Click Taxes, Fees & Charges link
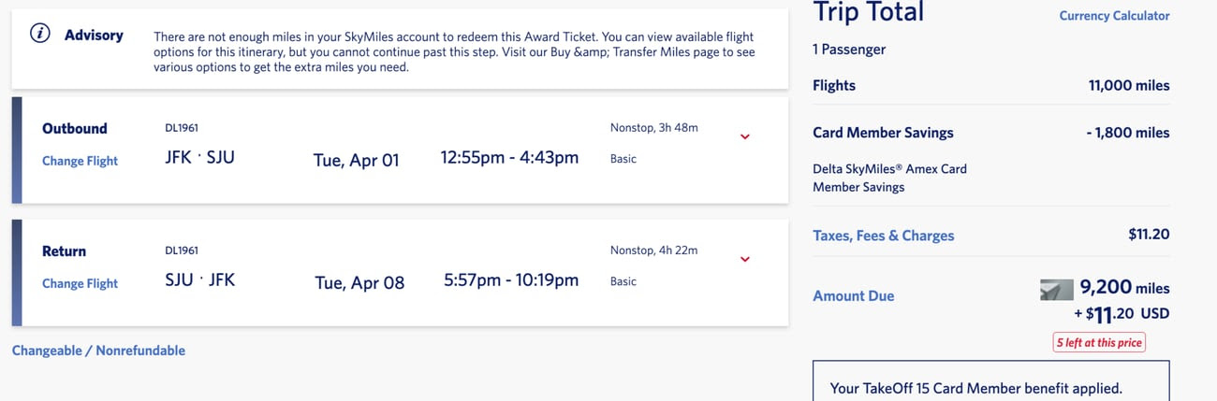1217x401 pixels. 883,236
